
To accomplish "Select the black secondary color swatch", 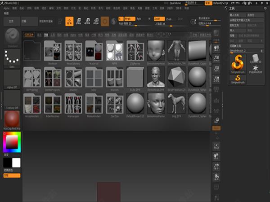I will click(8, 162).
